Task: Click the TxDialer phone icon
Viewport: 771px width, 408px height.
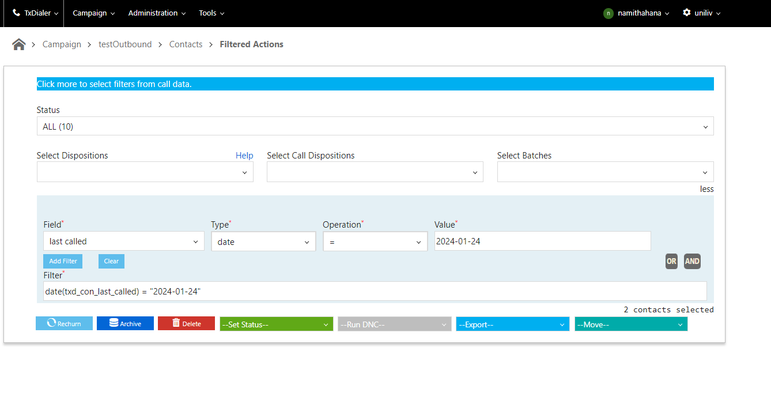Action: tap(16, 13)
